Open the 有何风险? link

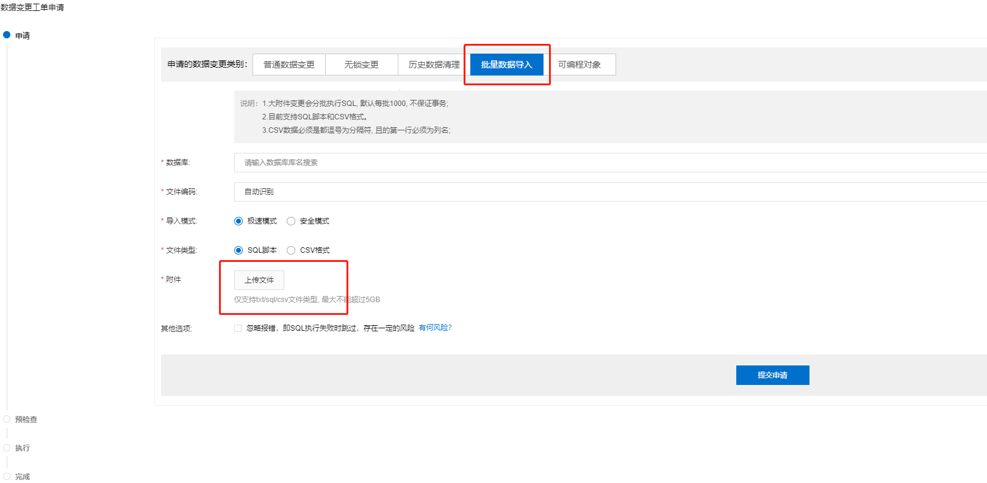click(435, 328)
